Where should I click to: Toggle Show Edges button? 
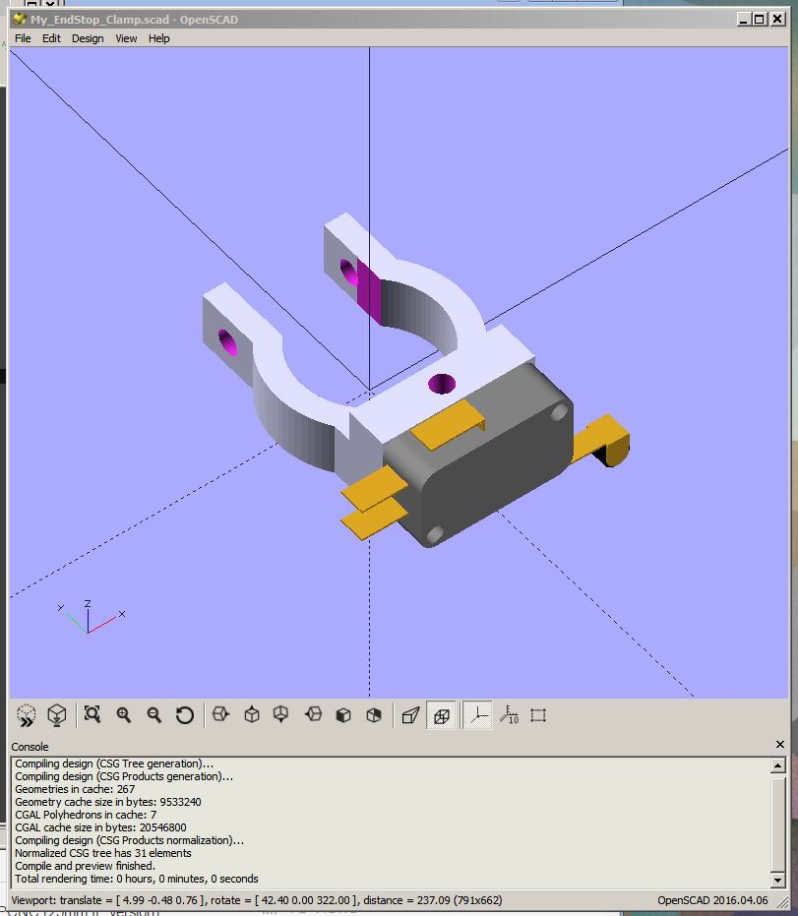coord(538,715)
